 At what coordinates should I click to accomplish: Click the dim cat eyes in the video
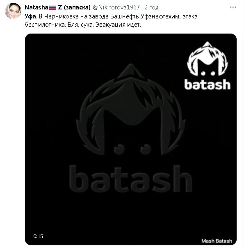pos(132,149)
